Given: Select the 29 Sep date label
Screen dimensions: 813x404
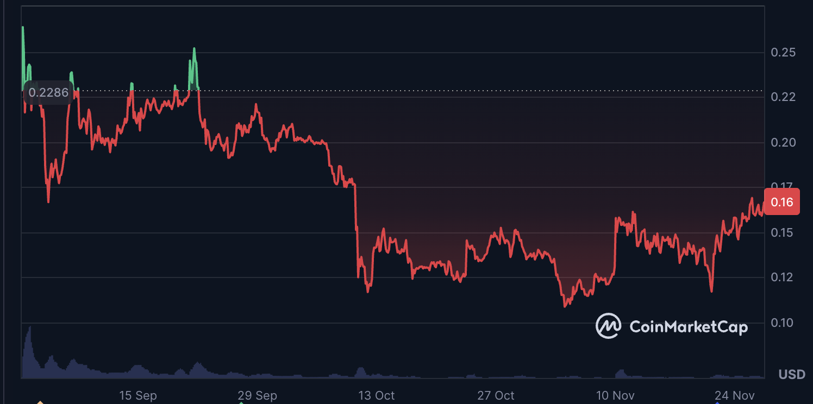Looking at the screenshot, I should point(258,395).
